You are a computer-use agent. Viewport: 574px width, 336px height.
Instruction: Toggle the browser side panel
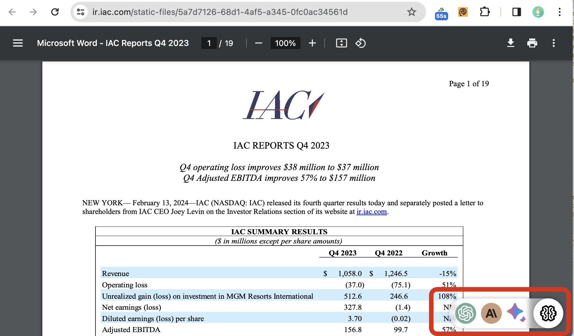pyautogui.click(x=516, y=12)
